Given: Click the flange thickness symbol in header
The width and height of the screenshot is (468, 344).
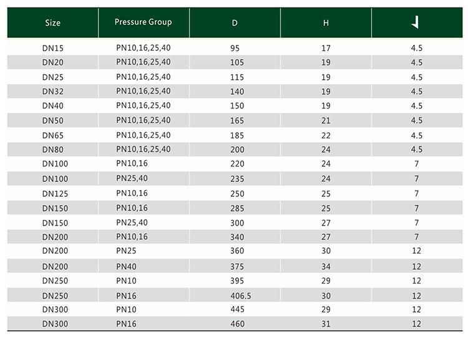Looking at the screenshot, I should click(415, 22).
